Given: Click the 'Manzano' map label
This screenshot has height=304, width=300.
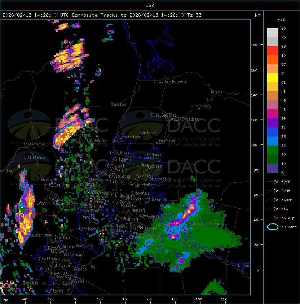Looking at the screenshot, I should pyautogui.click(x=30, y=282).
